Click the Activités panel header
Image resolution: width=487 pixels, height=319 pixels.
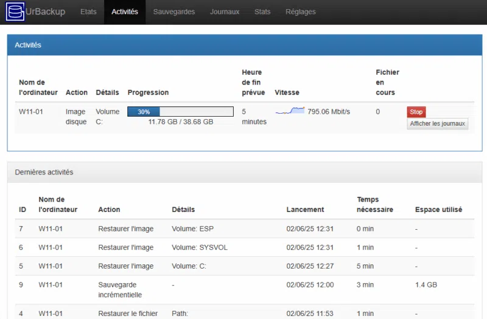pos(243,45)
